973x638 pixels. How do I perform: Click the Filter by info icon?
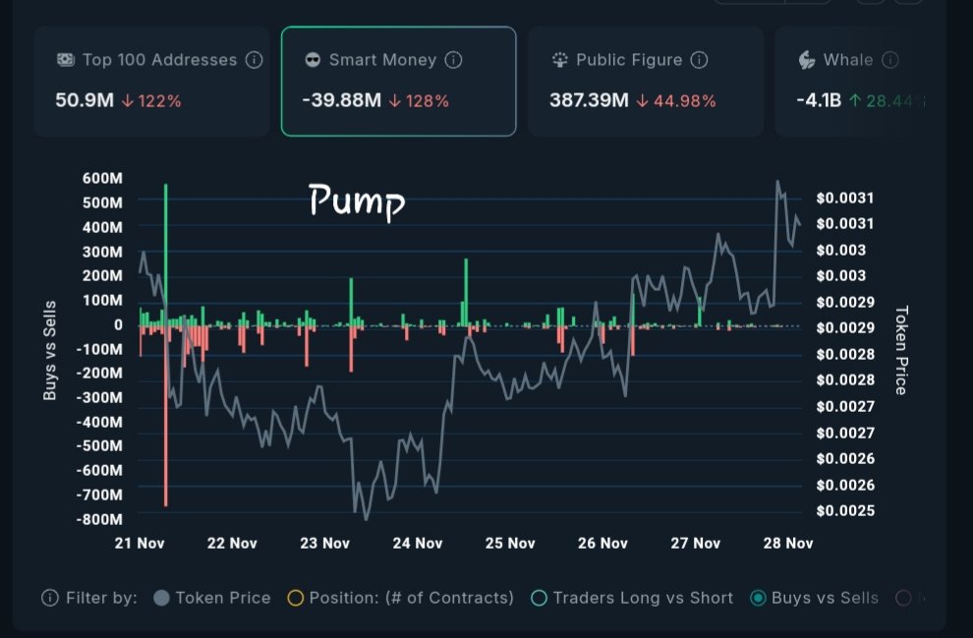pos(49,598)
